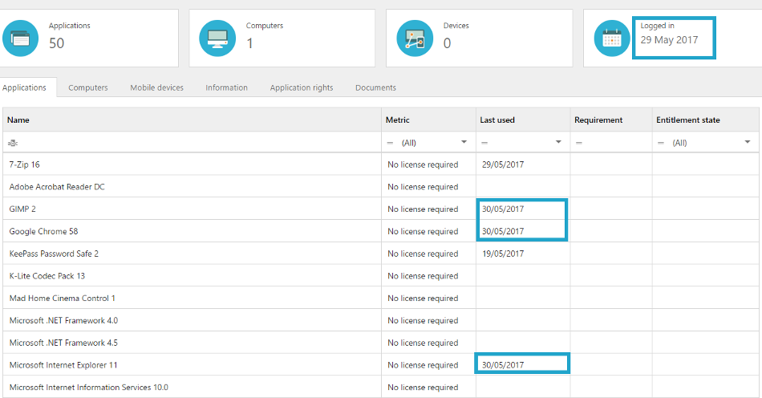Click GIMP 2 last used date
Screen dimensions: 762x398
(x=503, y=209)
